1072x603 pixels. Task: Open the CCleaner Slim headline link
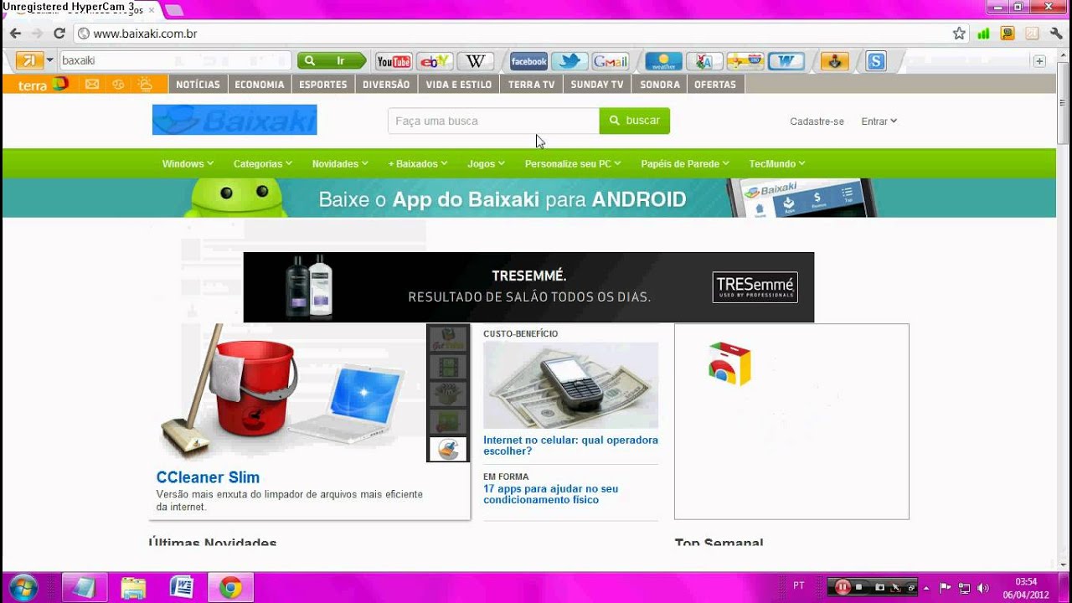208,477
